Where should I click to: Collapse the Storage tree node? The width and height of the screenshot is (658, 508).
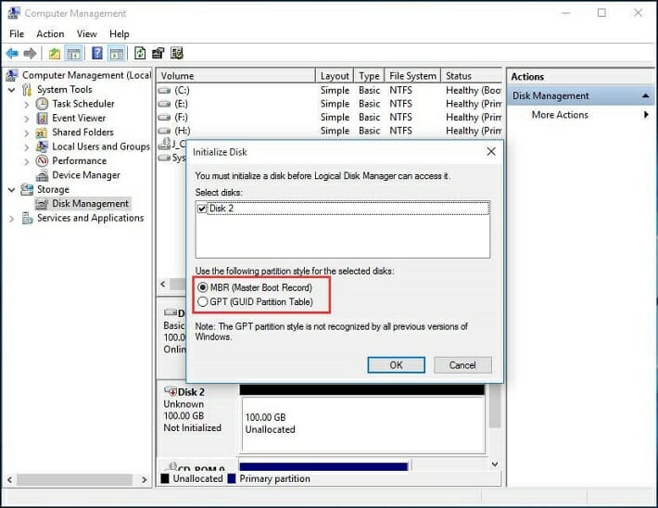(12, 190)
